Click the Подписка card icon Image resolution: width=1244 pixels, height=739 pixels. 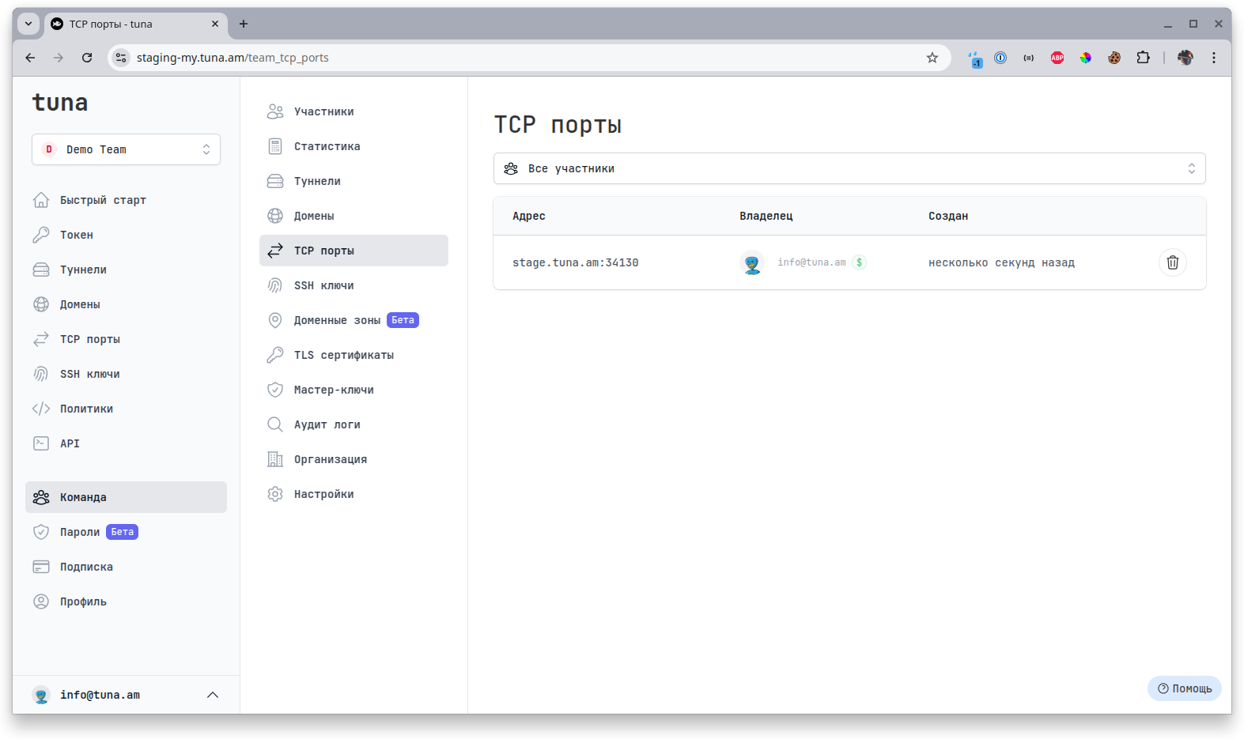coord(41,567)
